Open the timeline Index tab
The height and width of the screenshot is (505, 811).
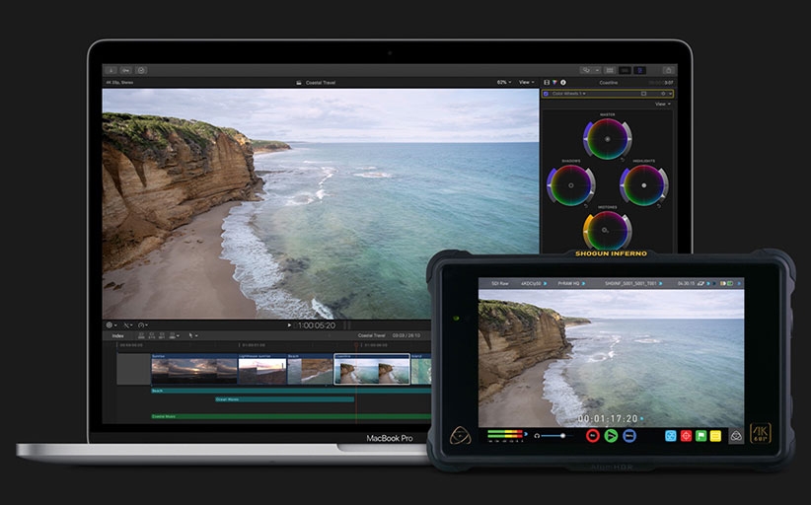(x=117, y=335)
